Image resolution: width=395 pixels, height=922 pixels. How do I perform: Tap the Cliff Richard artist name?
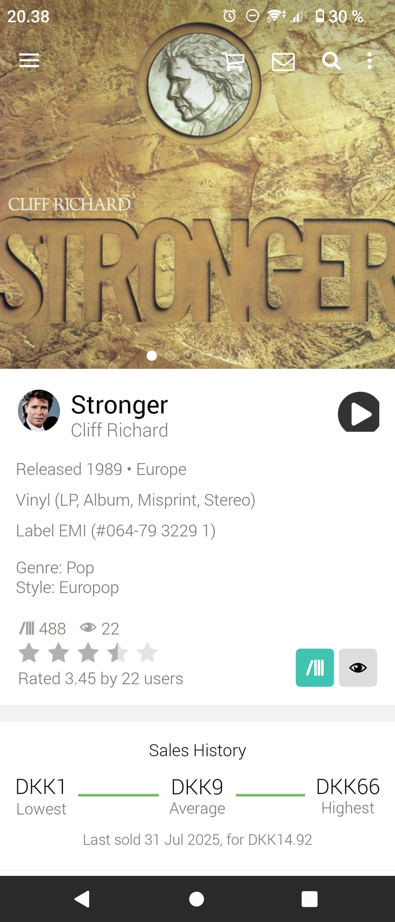pyautogui.click(x=119, y=430)
